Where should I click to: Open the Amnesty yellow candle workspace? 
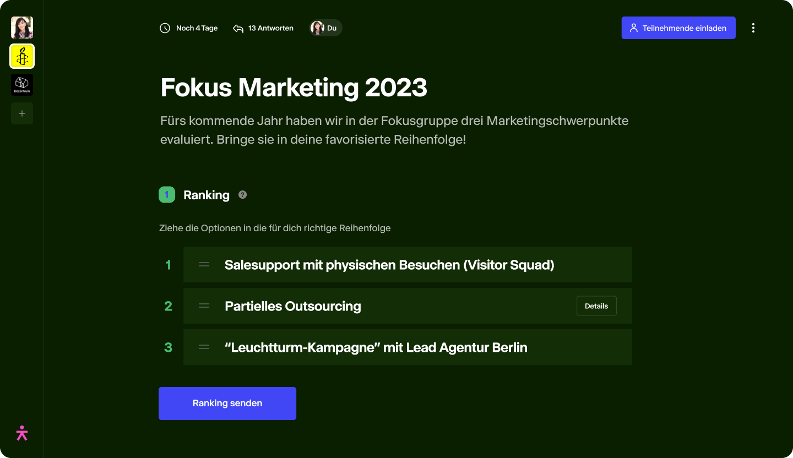click(x=22, y=56)
